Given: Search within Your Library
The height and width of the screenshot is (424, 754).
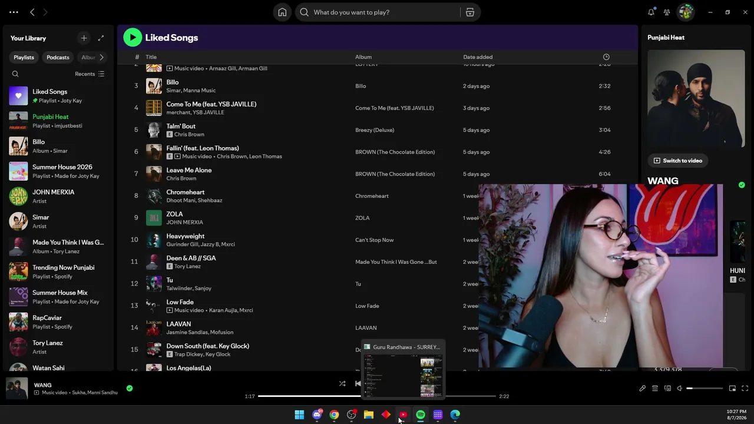Looking at the screenshot, I should 15,74.
